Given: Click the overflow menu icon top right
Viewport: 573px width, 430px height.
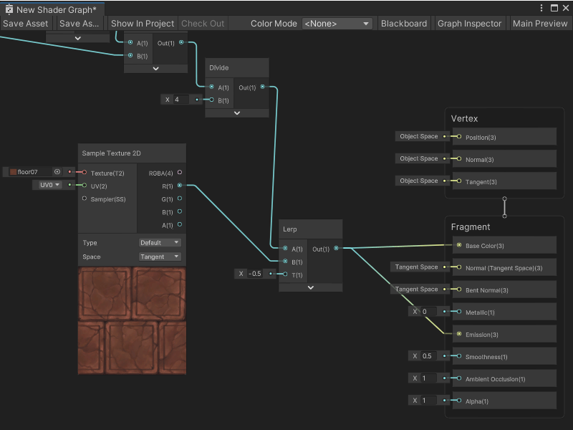Looking at the screenshot, I should pyautogui.click(x=542, y=7).
